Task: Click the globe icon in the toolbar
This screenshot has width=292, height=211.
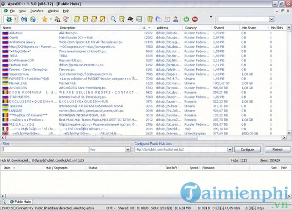Action: point(33,19)
